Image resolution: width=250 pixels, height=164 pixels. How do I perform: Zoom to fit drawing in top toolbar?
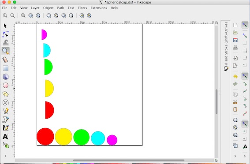(56, 15)
